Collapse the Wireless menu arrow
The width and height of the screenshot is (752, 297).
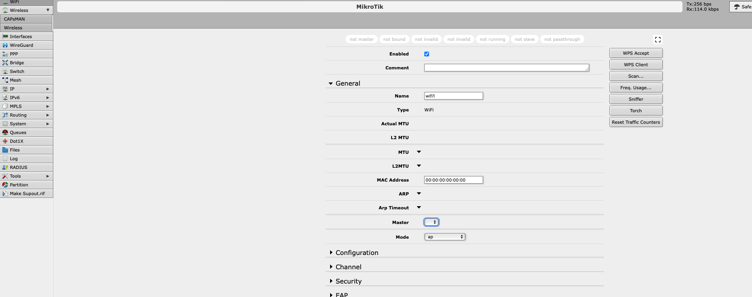pyautogui.click(x=48, y=10)
